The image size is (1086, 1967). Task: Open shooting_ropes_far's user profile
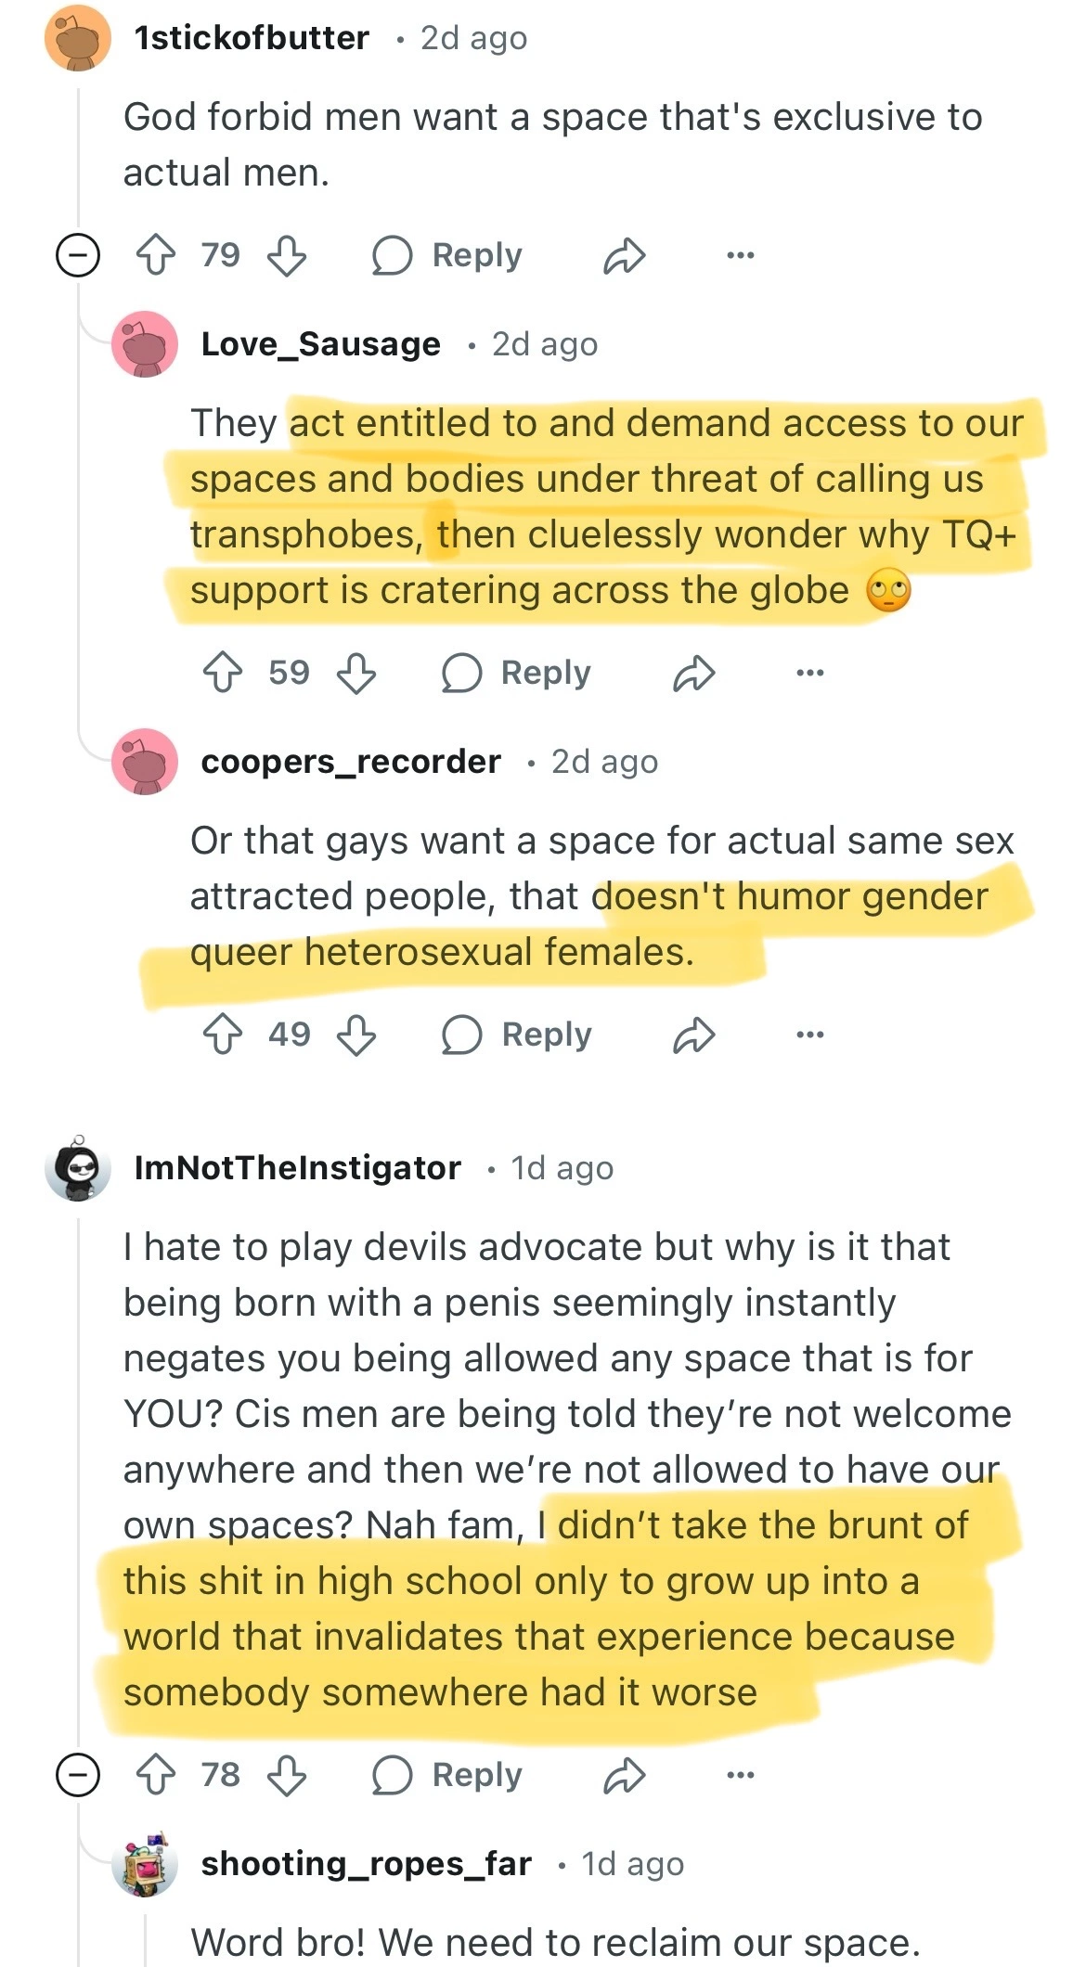pyautogui.click(x=366, y=1863)
